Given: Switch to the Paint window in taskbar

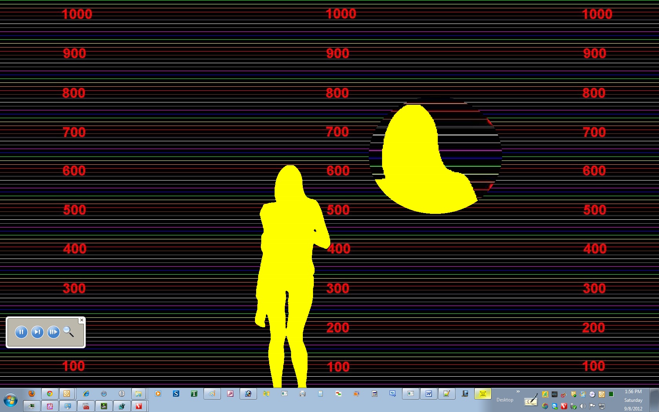Looking at the screenshot, I should (x=212, y=394).
